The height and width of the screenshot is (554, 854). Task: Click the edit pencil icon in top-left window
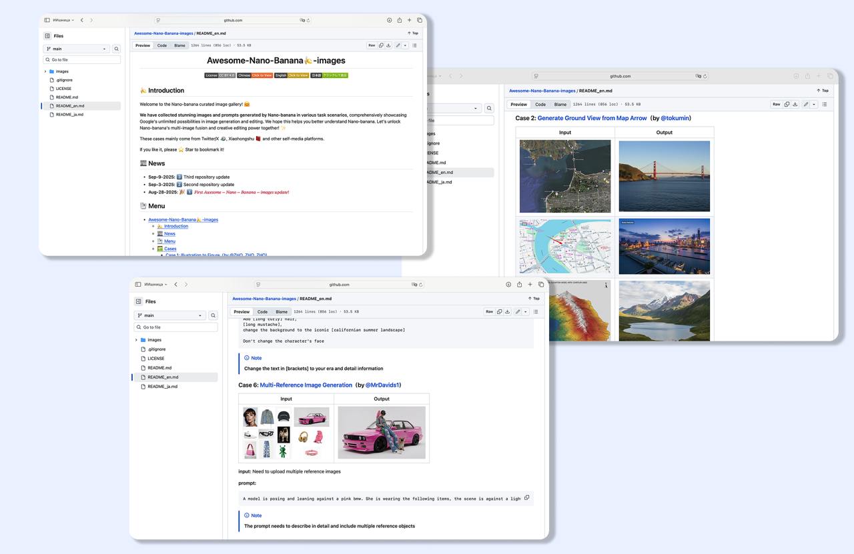coord(398,45)
